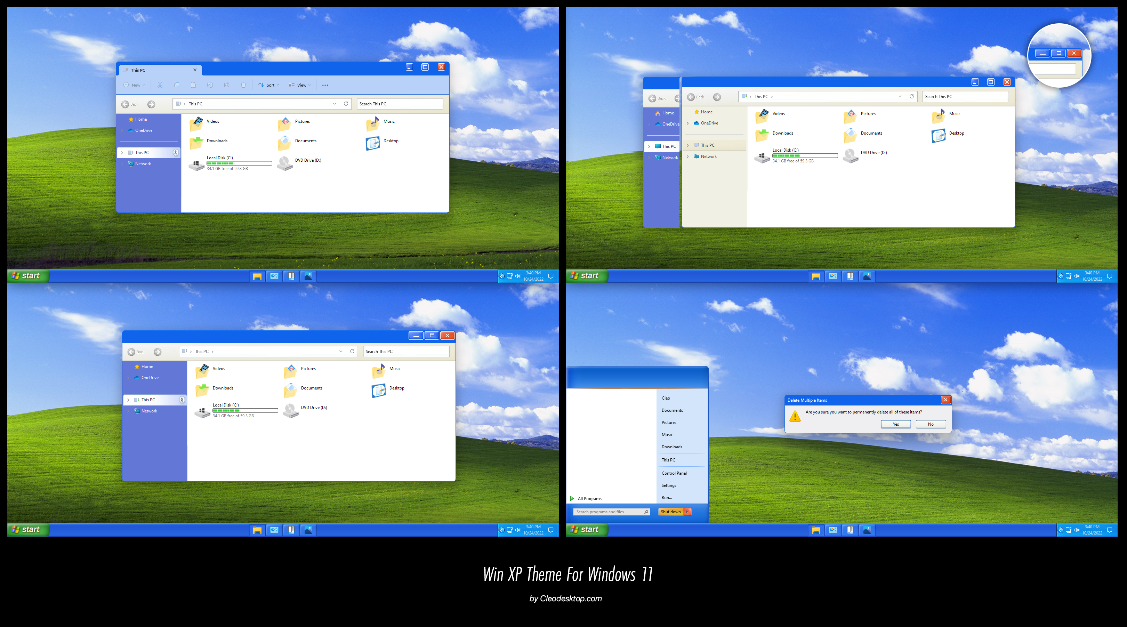Open the View dropdown in the tabbed Explorer toolbar
The height and width of the screenshot is (627, 1127).
(x=300, y=85)
